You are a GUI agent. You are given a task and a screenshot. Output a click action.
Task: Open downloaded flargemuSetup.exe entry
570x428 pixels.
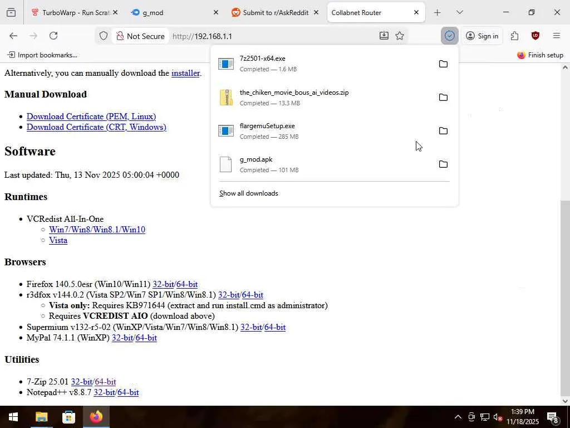coord(323,130)
